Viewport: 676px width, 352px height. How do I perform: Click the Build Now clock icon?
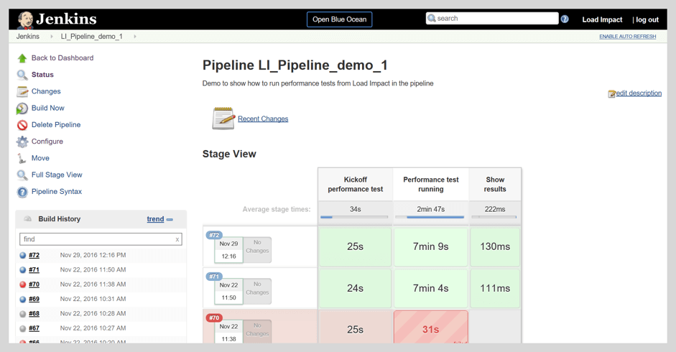click(x=22, y=108)
